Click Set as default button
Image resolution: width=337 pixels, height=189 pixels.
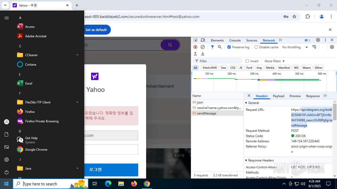96,30
